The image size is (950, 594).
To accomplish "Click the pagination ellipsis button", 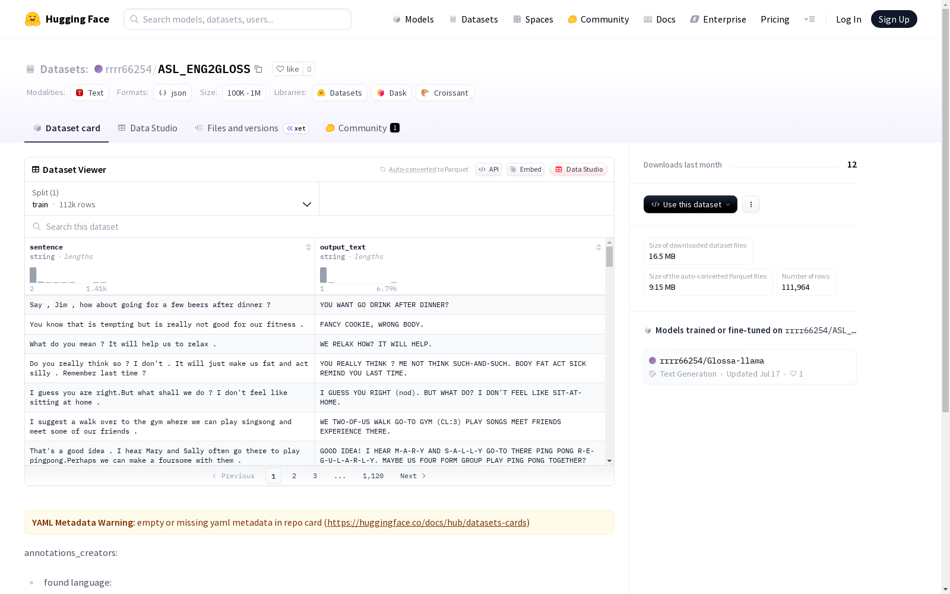I will point(340,476).
